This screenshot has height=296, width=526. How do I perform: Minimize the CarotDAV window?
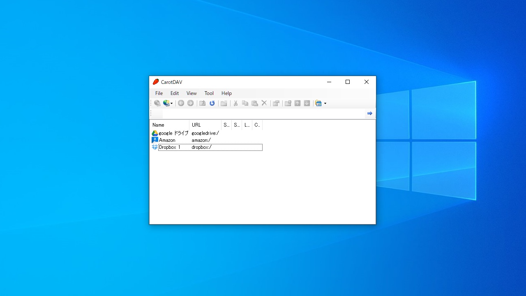pyautogui.click(x=329, y=82)
